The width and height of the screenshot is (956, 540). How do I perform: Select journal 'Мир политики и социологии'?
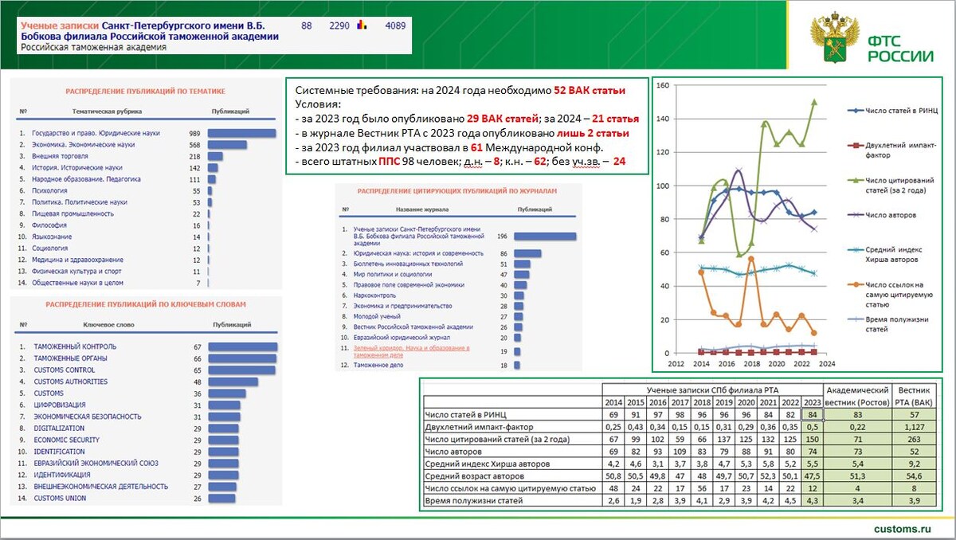coord(394,274)
